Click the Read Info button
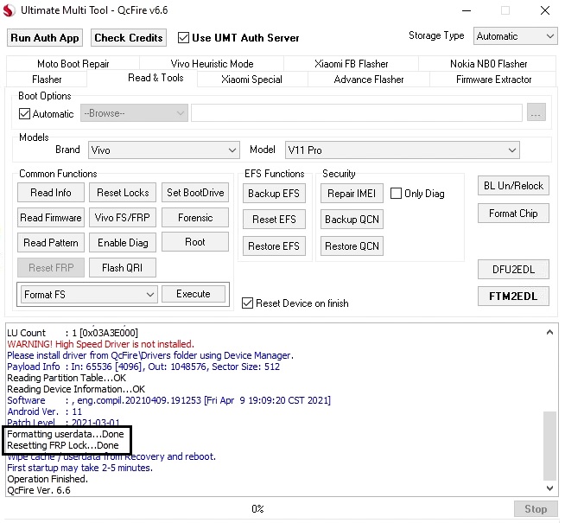The image size is (565, 523). click(51, 193)
